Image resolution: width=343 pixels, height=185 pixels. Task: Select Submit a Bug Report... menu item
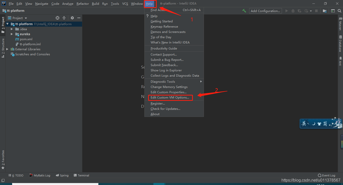(174, 60)
